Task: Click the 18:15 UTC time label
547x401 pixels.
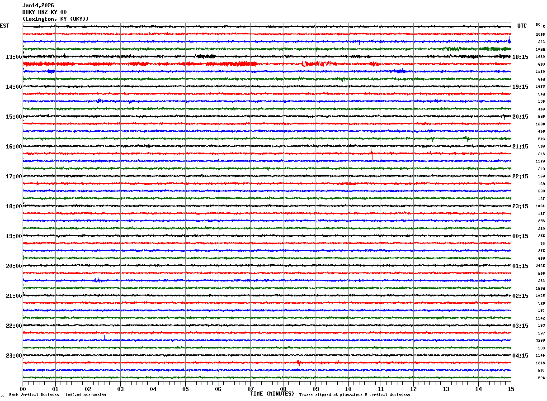Action: pyautogui.click(x=520, y=57)
